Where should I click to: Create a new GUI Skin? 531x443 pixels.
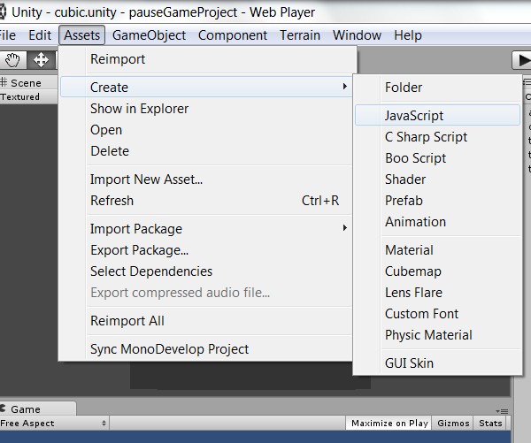[437, 363]
